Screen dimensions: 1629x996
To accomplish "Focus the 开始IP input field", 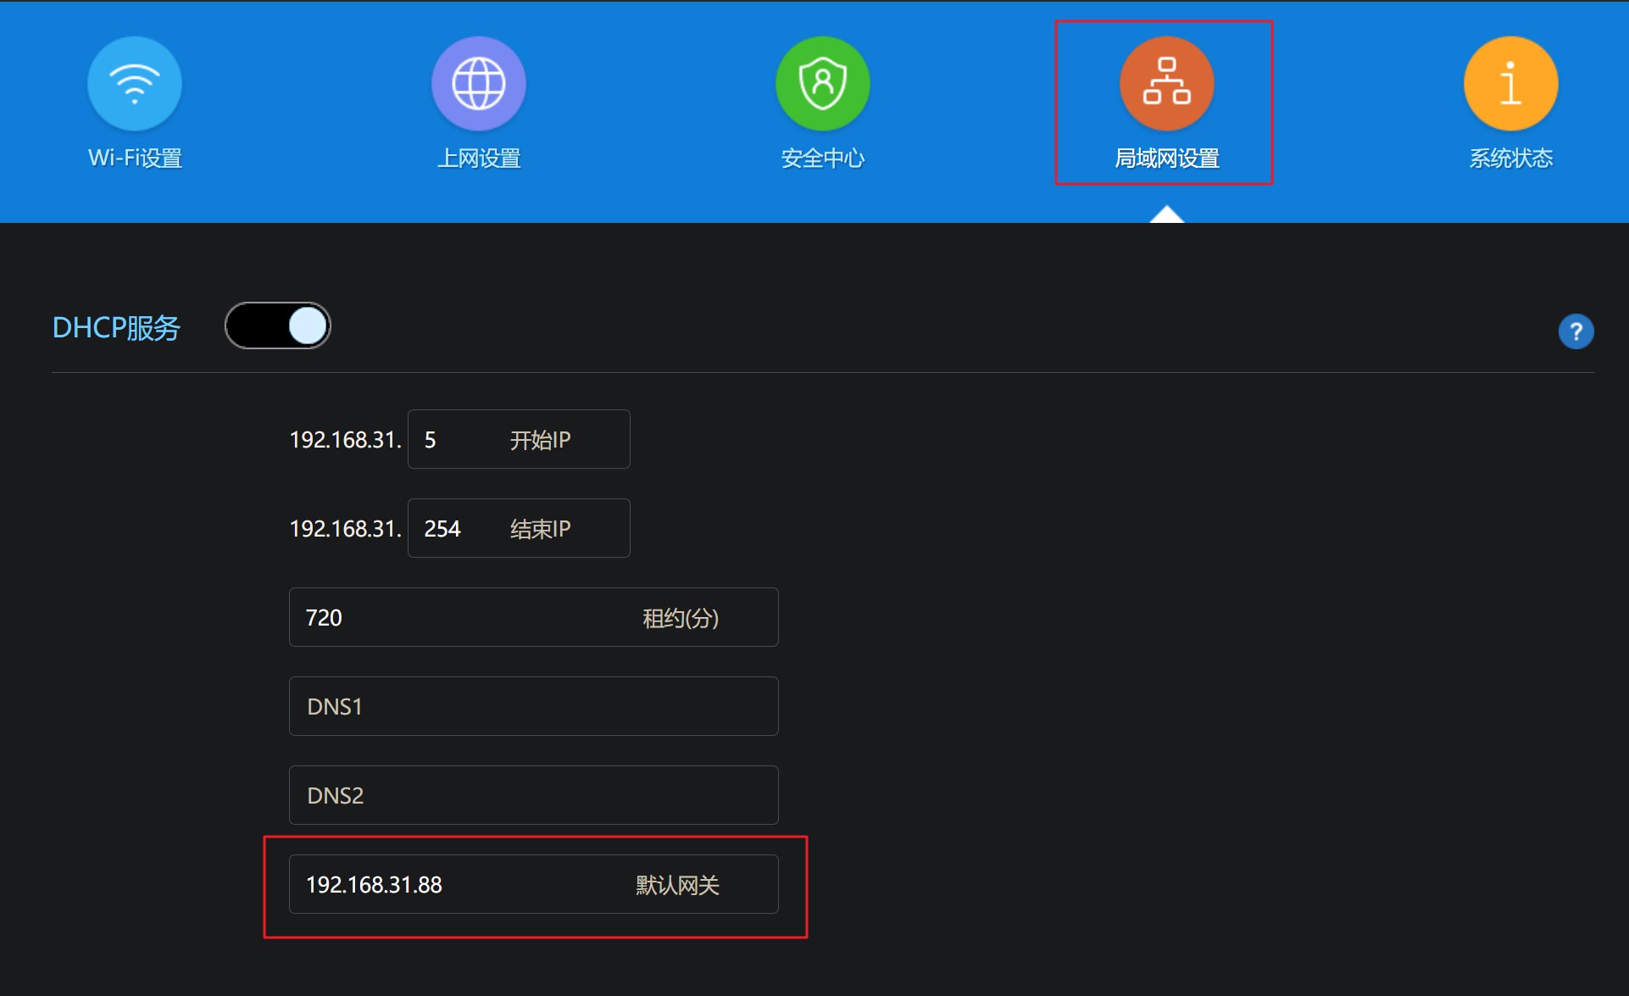I will coord(519,439).
